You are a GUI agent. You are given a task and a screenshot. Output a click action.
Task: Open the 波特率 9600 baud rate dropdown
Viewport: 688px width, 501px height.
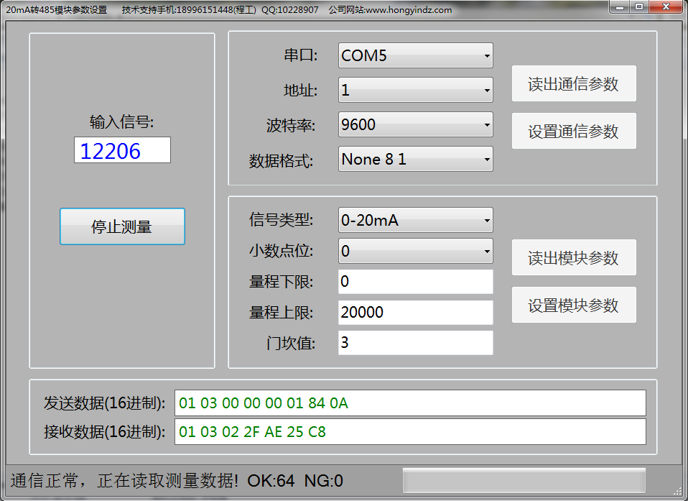pos(415,124)
